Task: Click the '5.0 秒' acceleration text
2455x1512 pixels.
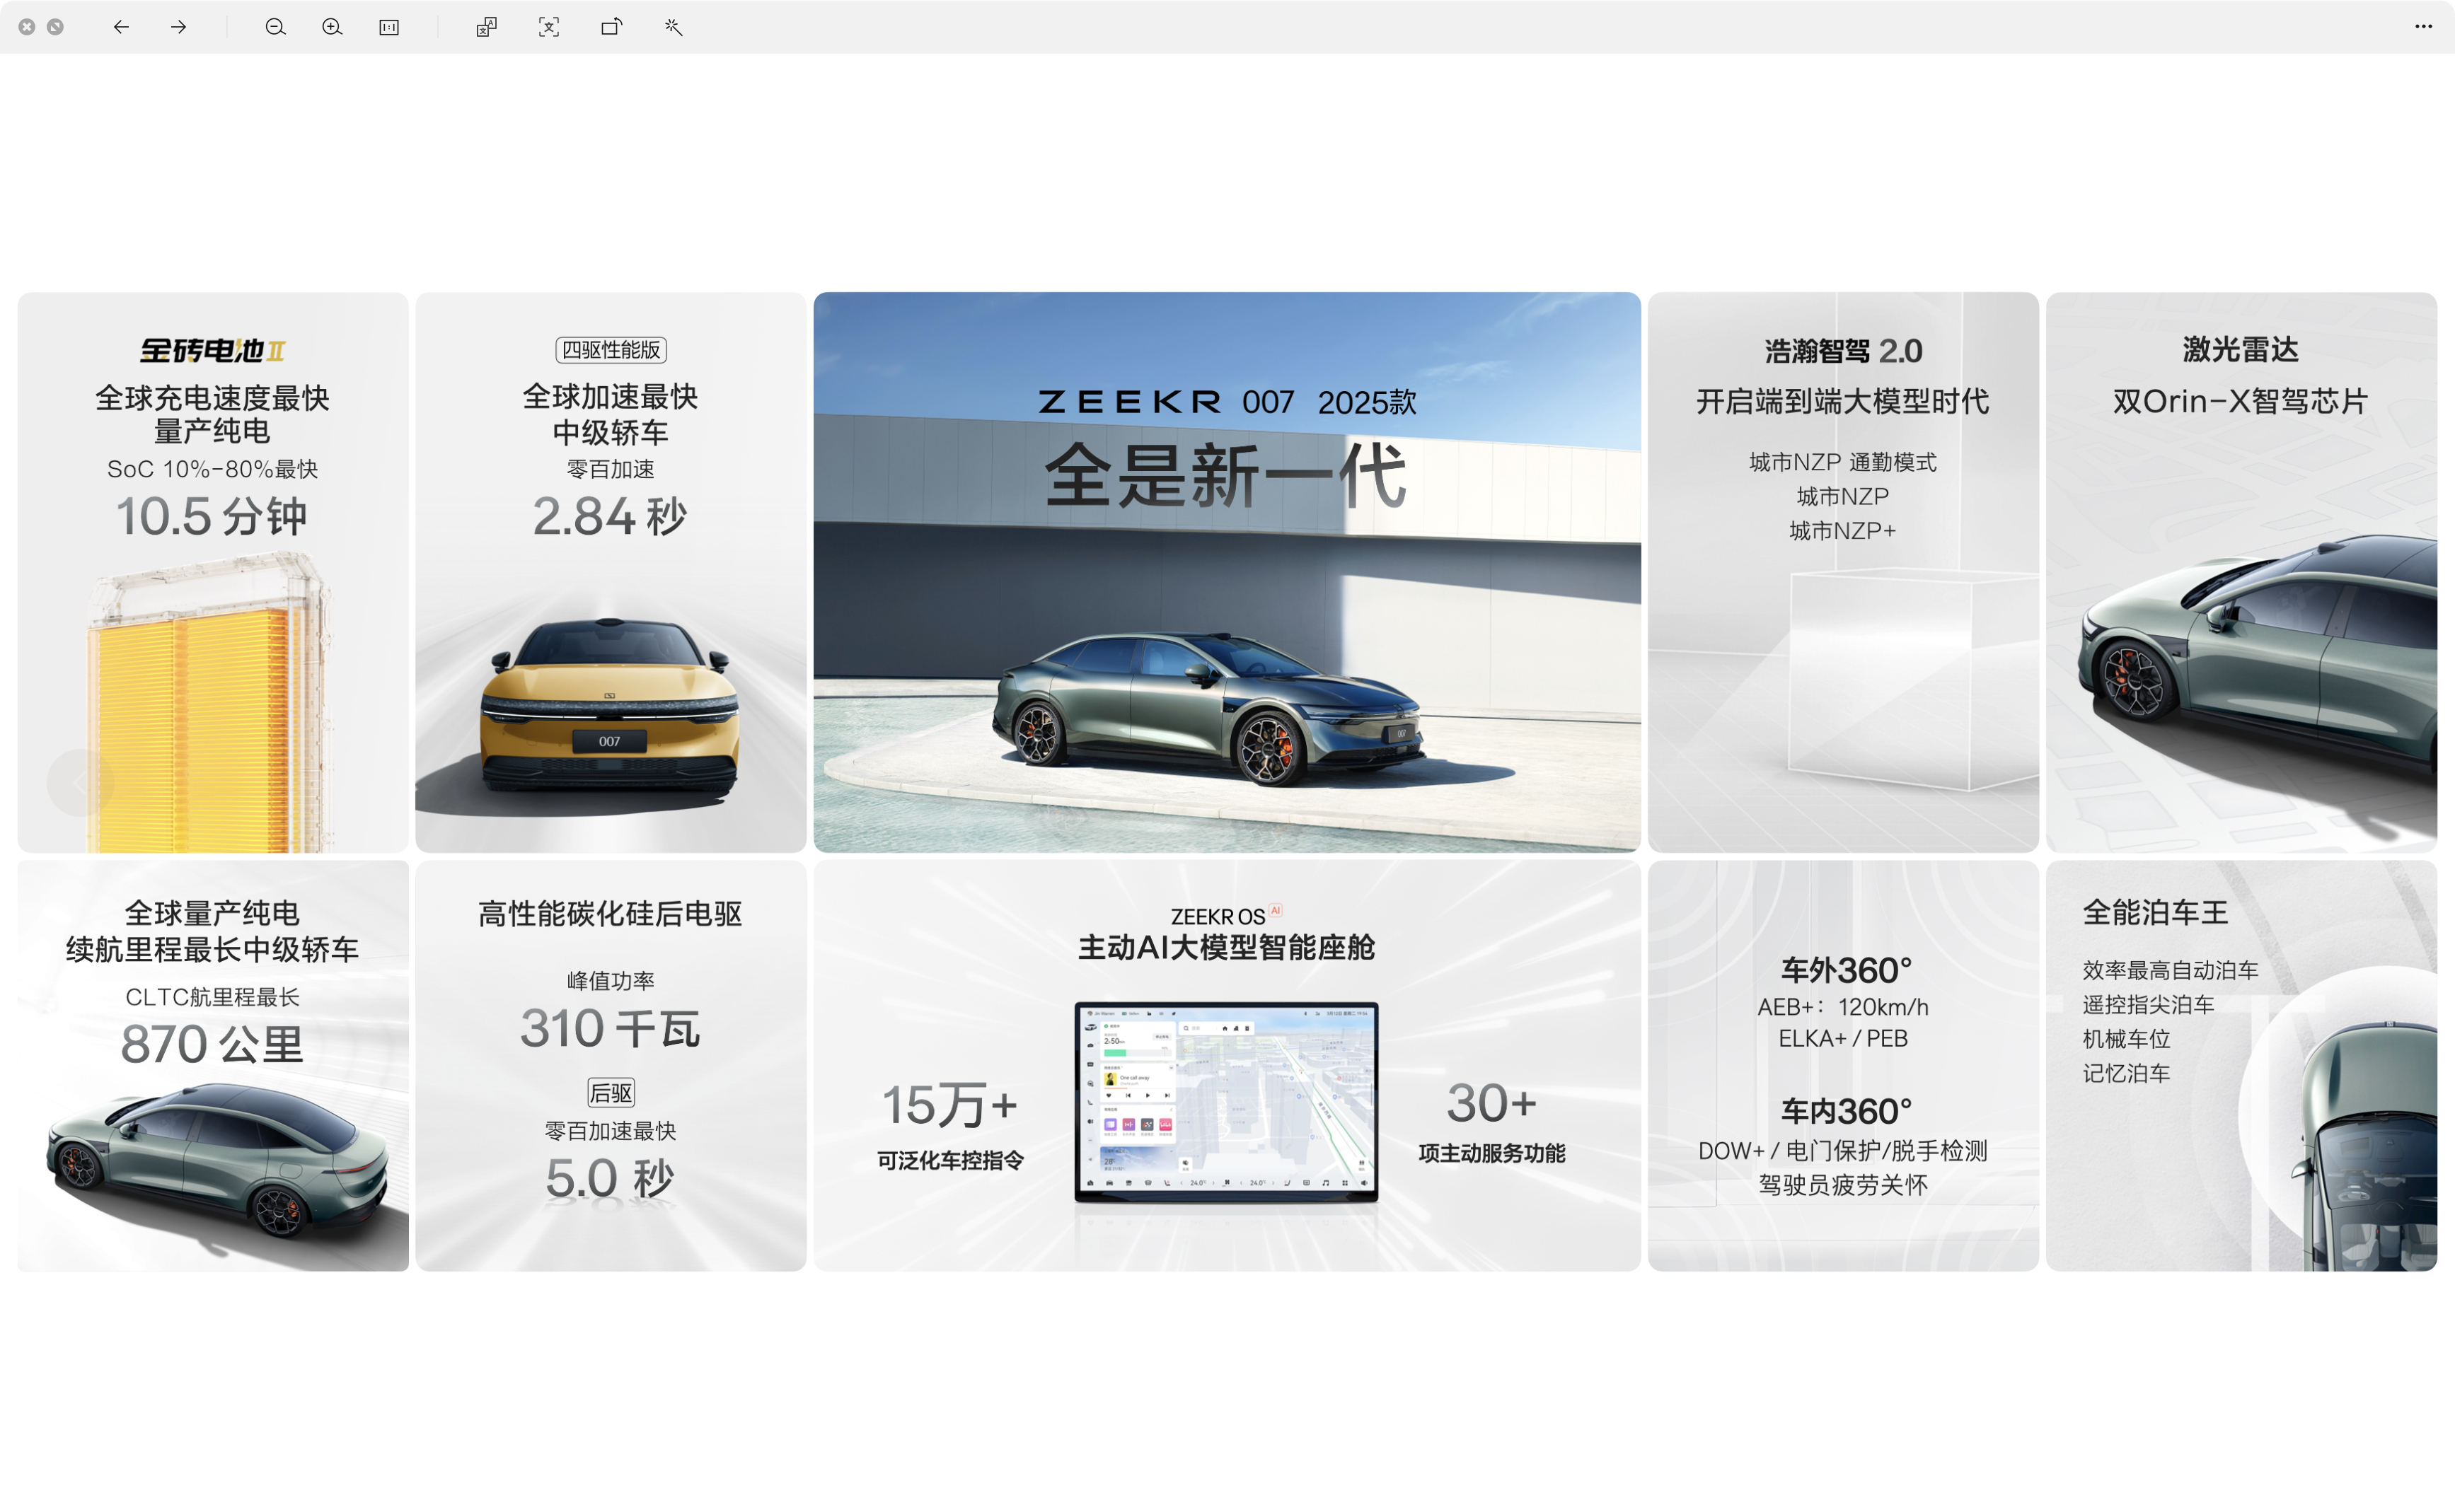Action: click(611, 1178)
